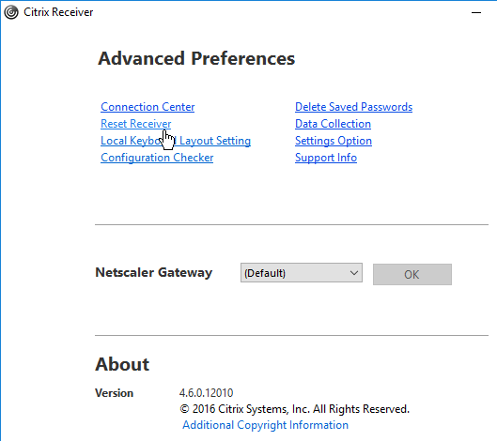The image size is (497, 441).
Task: Launch the Configuration Checker link
Action: [157, 158]
